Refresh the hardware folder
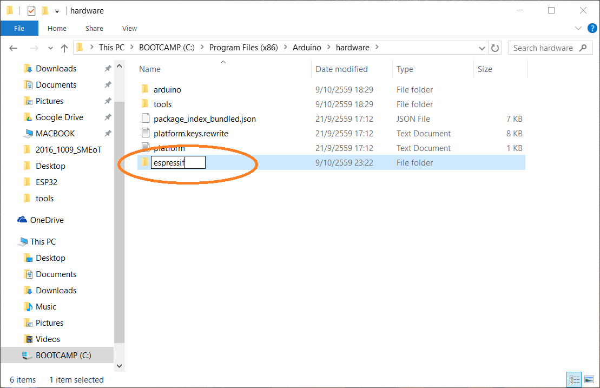 coord(495,48)
